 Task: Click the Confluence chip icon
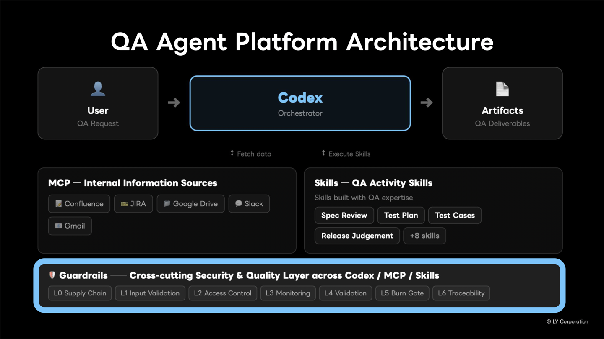(58, 204)
